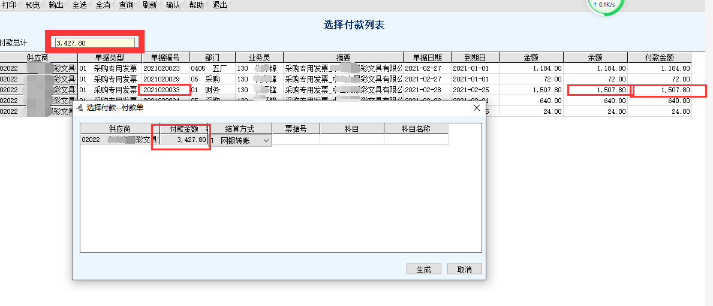
Task: Click the 选择付款 dialog title icon
Action: pyautogui.click(x=80, y=108)
